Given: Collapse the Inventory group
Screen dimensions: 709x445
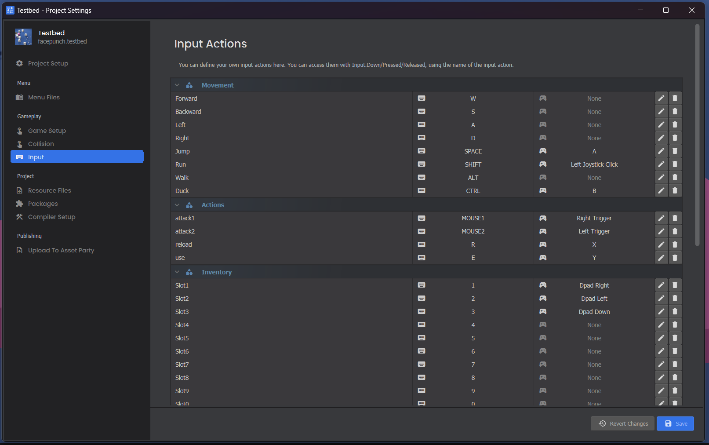Looking at the screenshot, I should [x=177, y=272].
